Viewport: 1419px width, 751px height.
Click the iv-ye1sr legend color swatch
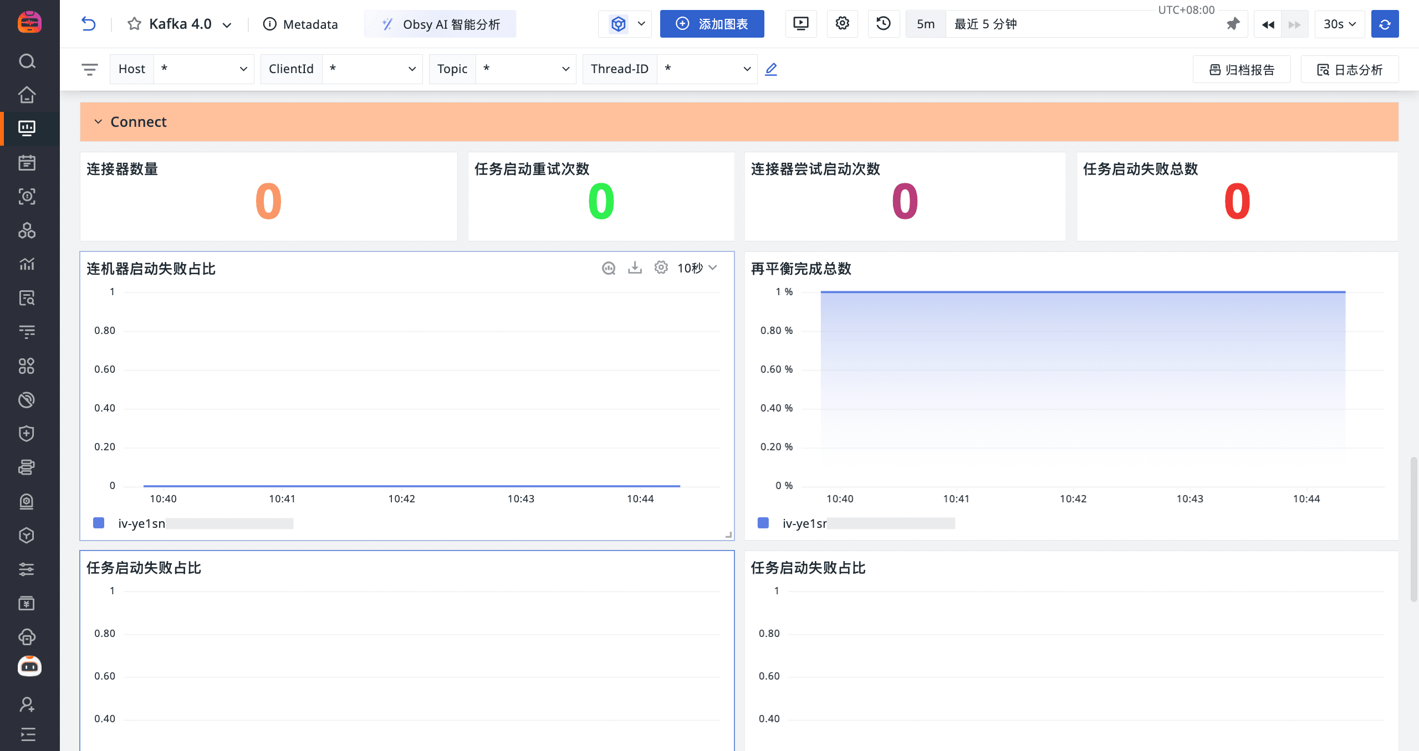tap(763, 523)
